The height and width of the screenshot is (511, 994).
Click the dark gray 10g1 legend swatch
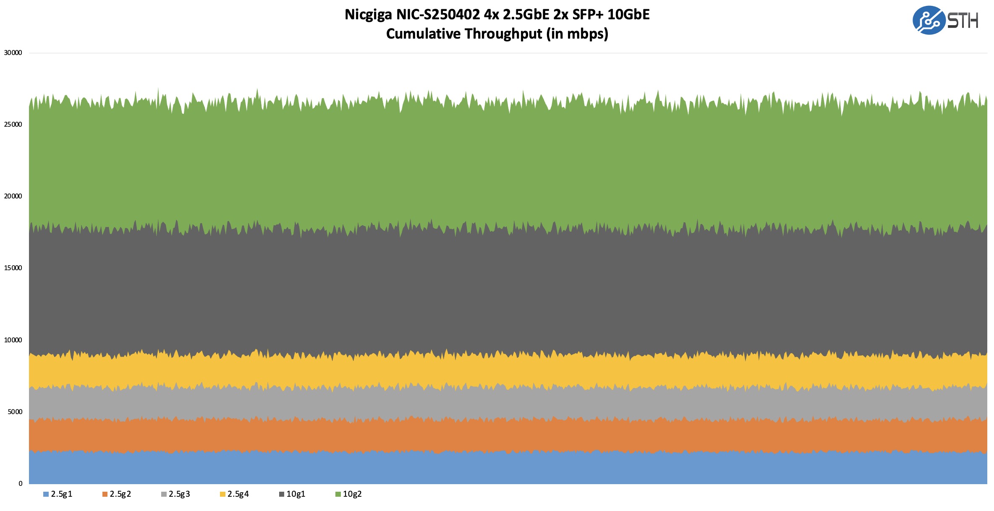[282, 494]
